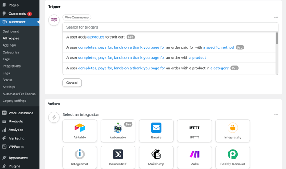This screenshot has height=169, width=286.
Task: Click the 'a specific method' trigger link
Action: point(218,47)
